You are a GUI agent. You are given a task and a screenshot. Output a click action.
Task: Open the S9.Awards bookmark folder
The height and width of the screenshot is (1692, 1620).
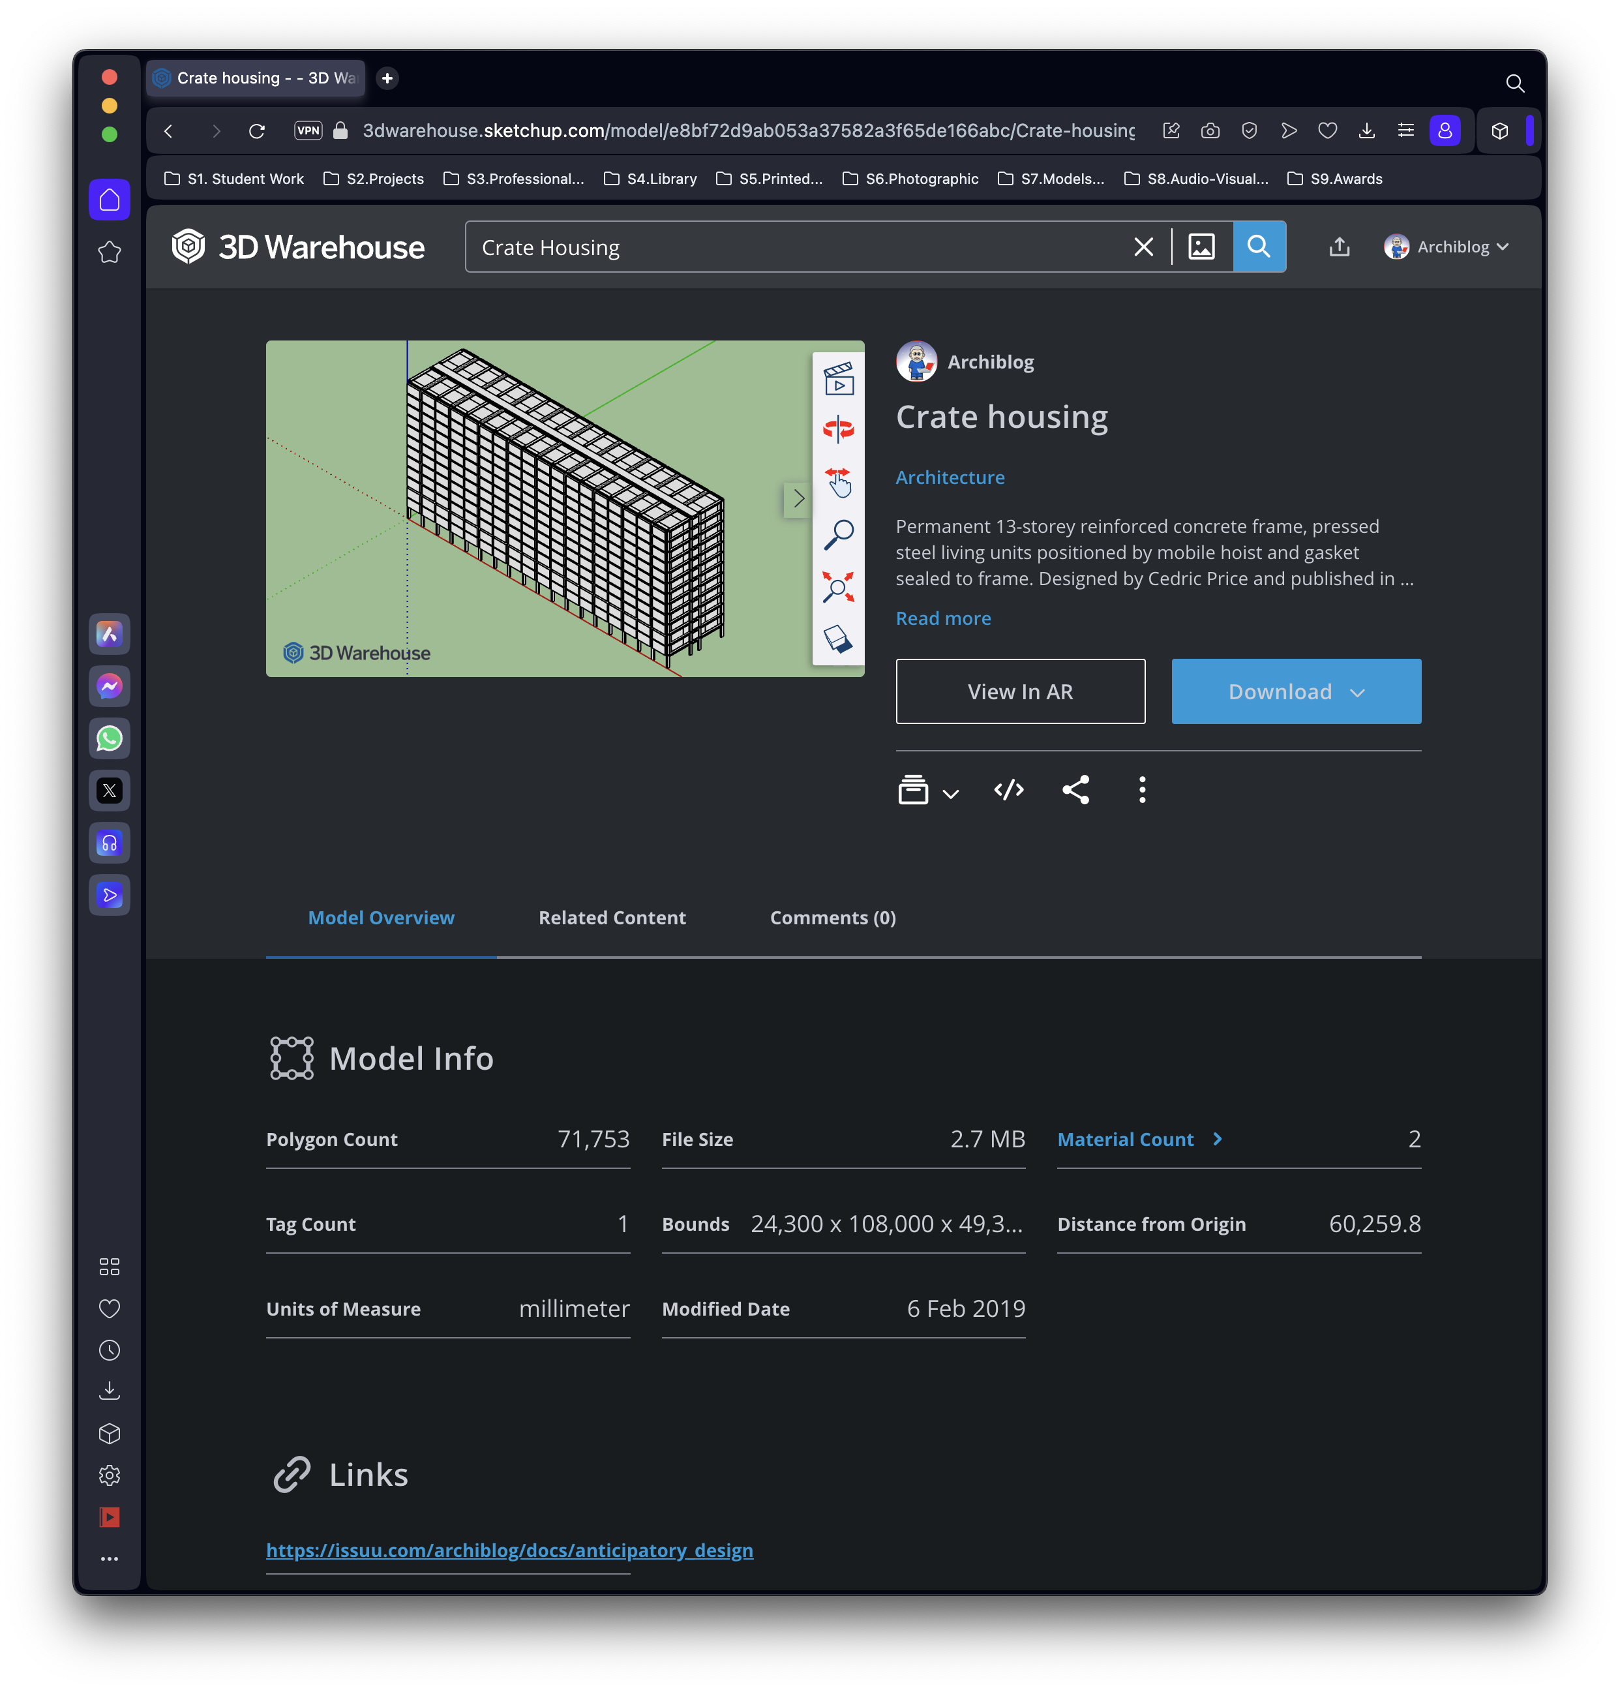[1334, 179]
